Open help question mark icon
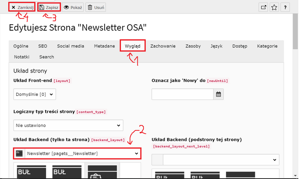Viewport: 299px width, 179px height. point(285,7)
